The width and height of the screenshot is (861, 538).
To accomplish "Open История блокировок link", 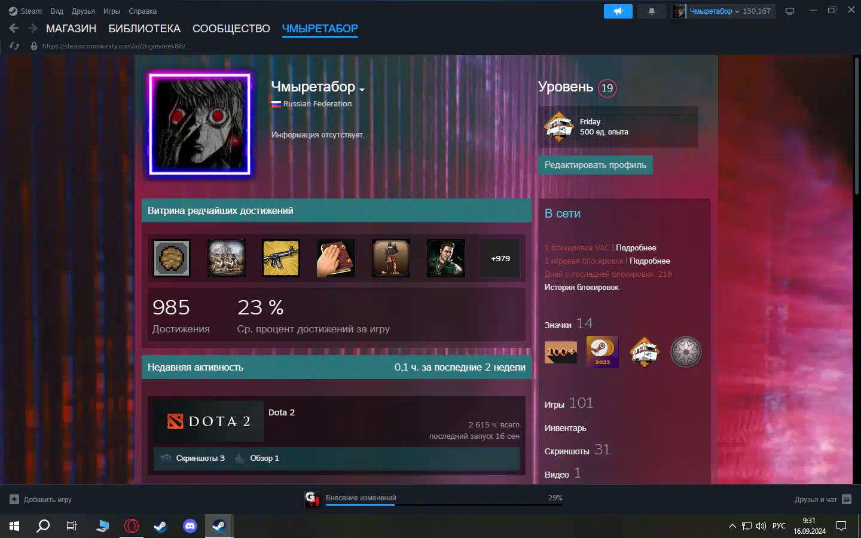I will [581, 287].
